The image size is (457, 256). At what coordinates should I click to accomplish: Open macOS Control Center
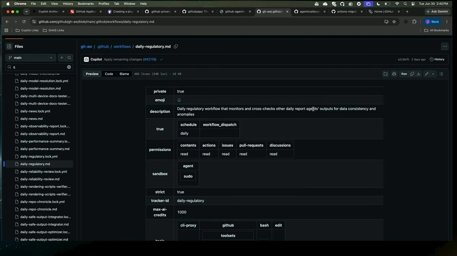(x=413, y=4)
